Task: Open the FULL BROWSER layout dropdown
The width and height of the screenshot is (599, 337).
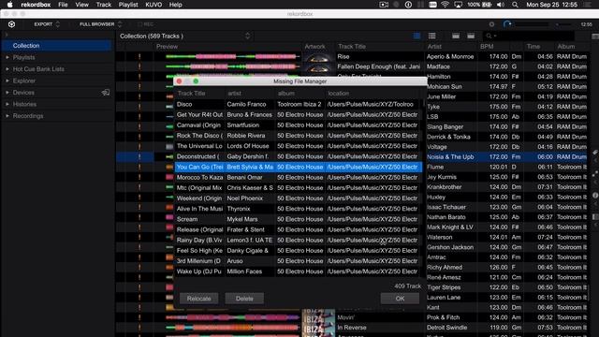Action: 100,24
